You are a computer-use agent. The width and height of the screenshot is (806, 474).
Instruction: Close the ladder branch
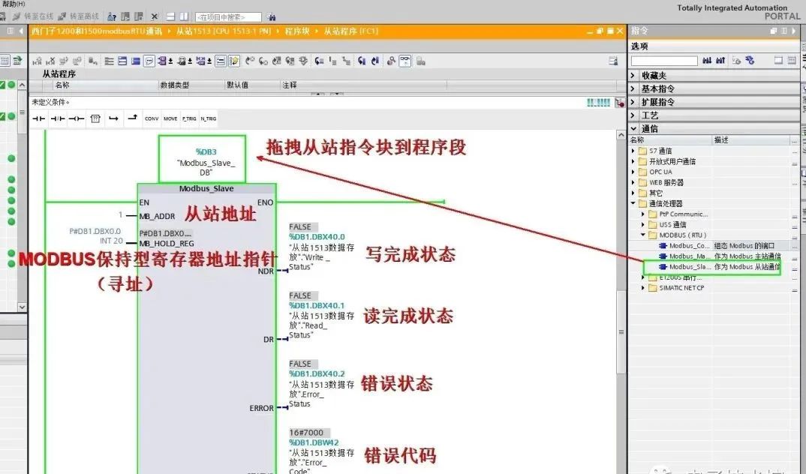(x=132, y=118)
